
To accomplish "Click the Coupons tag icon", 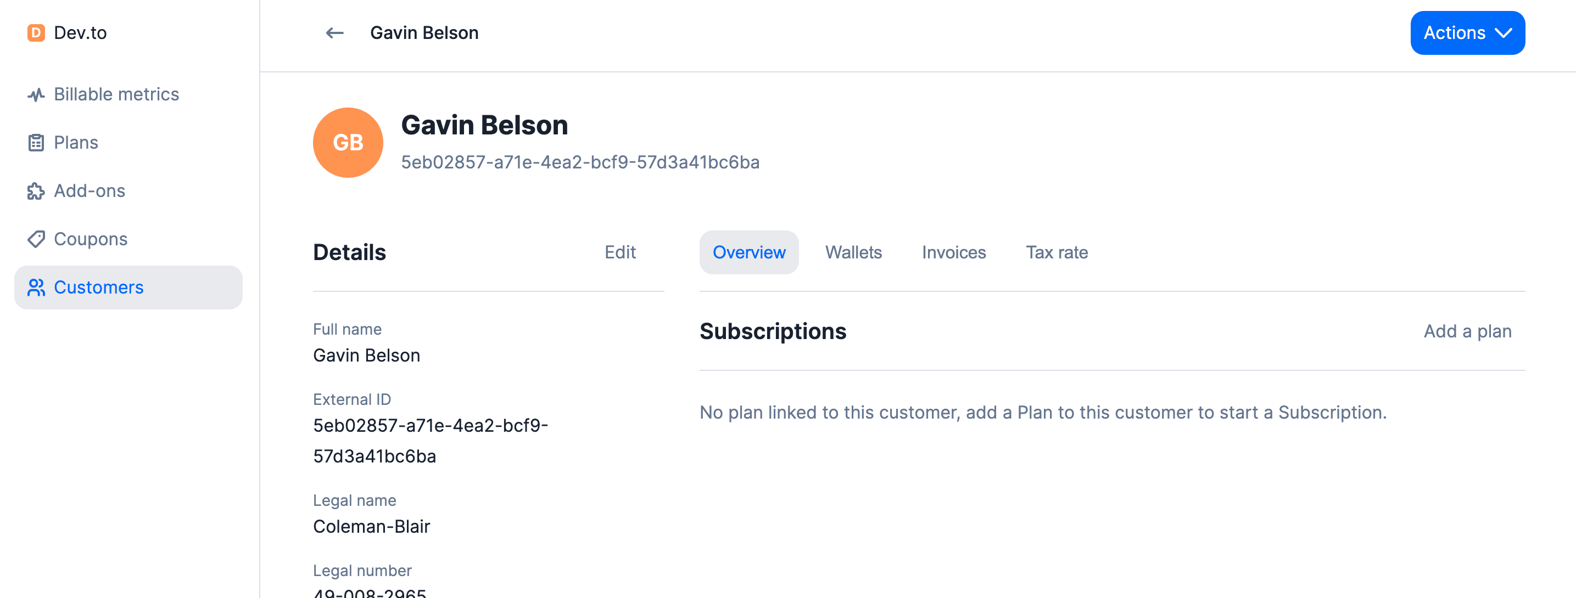I will pyautogui.click(x=36, y=239).
